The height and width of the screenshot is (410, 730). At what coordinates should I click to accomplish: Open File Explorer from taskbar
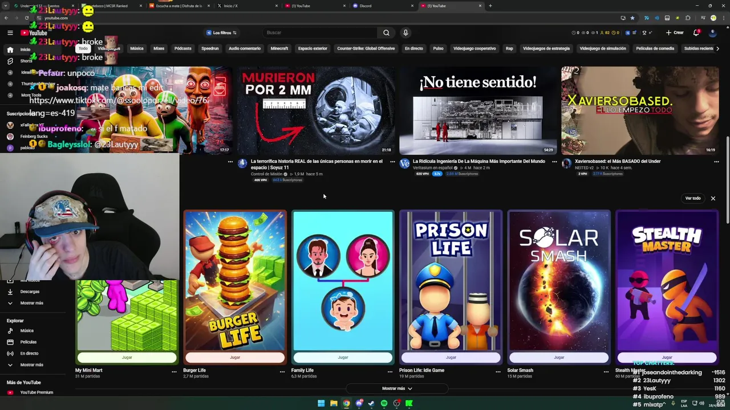pyautogui.click(x=334, y=403)
